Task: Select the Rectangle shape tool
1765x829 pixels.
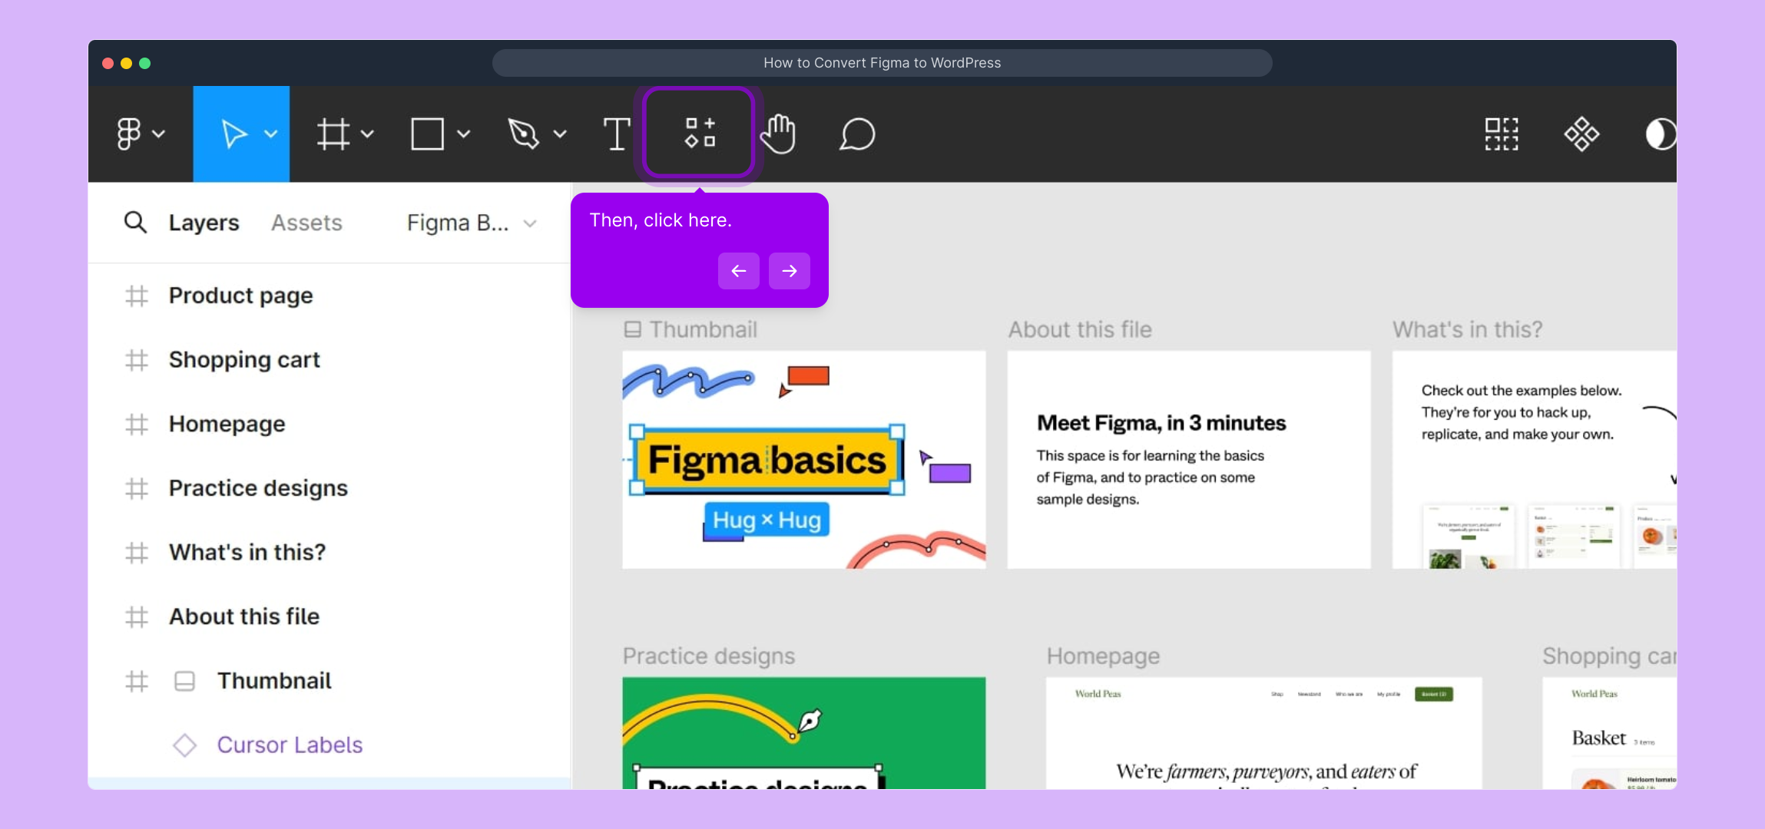Action: click(x=427, y=134)
